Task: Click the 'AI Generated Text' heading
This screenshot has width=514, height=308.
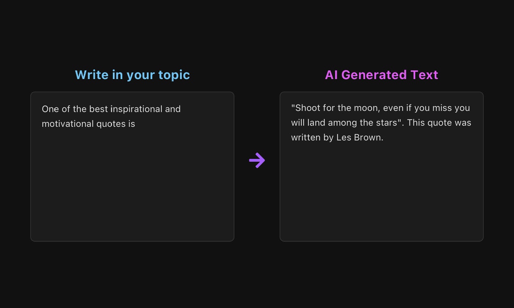Action: pos(382,75)
